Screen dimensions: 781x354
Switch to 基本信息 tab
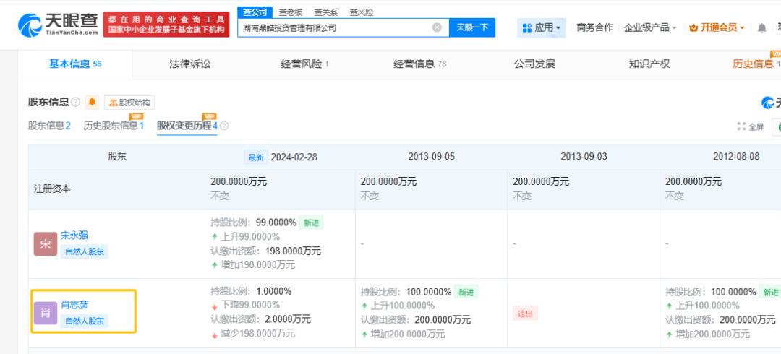(75, 64)
